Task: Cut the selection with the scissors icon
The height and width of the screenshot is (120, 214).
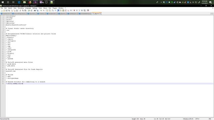Action: 20,10
